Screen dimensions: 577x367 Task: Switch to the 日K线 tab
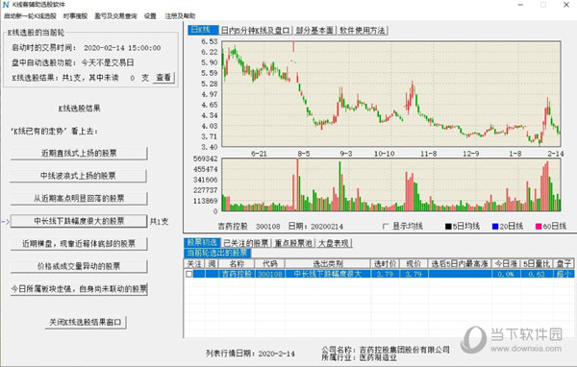click(203, 30)
